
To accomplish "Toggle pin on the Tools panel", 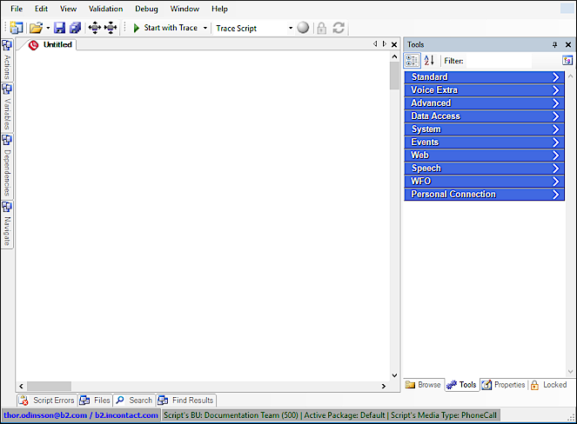I will [x=555, y=44].
